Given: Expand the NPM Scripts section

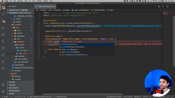Looking at the screenshot, I should (x=20, y=88).
